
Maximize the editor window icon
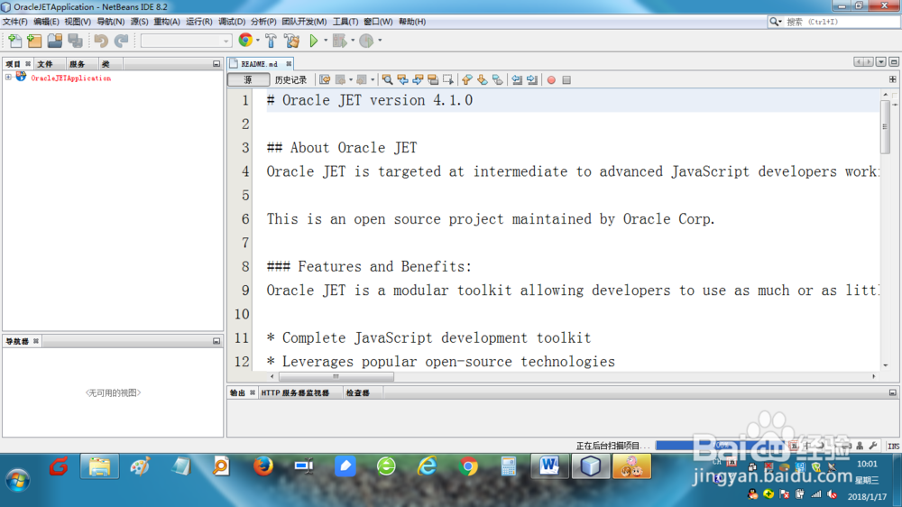[x=894, y=61]
